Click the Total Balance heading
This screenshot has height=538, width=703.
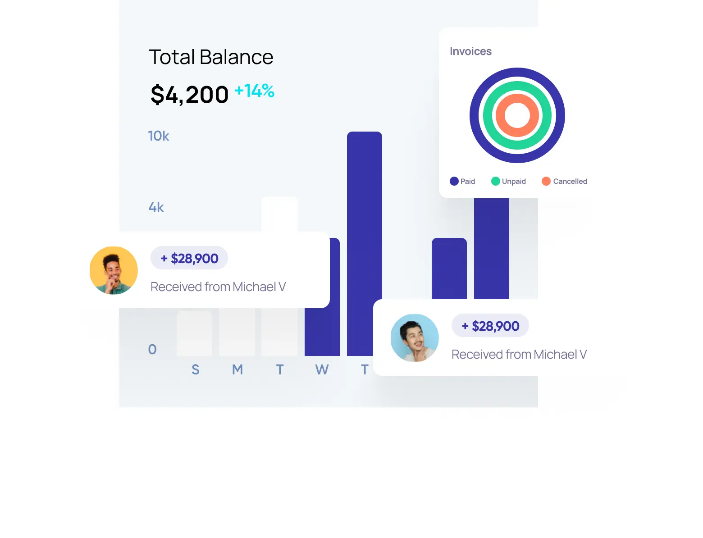tap(211, 57)
